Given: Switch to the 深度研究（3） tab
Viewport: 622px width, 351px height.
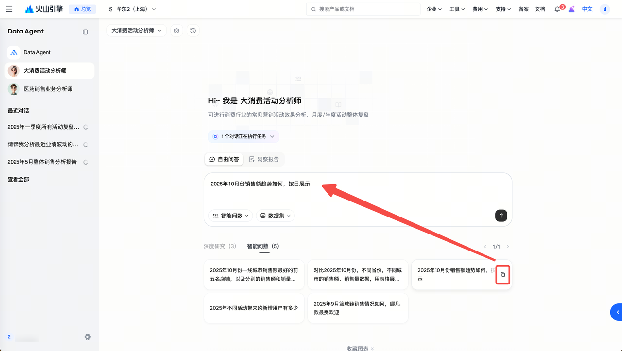Looking at the screenshot, I should 220,246.
